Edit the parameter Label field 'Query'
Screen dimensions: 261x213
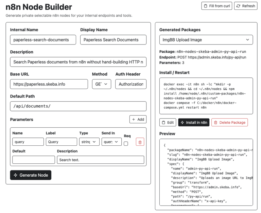pyautogui.click(x=62, y=142)
